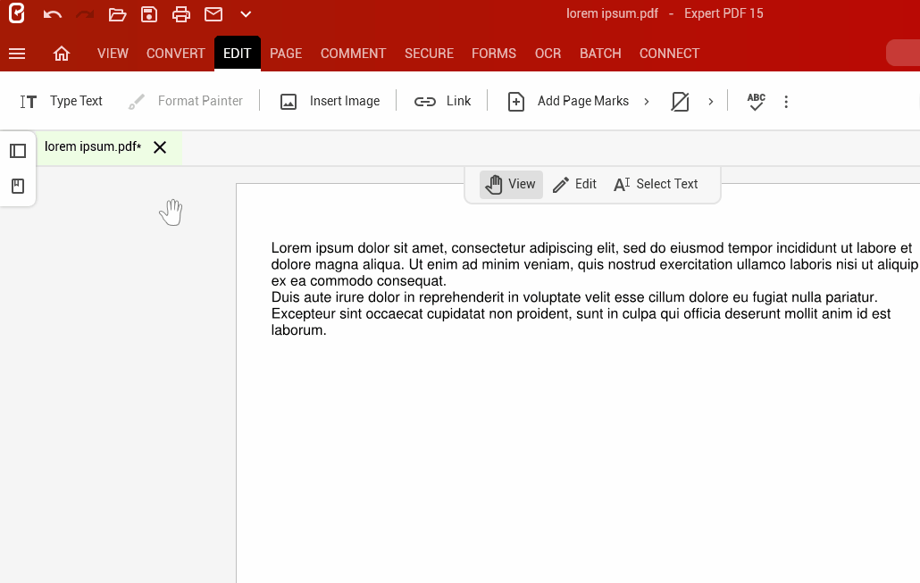Activate Select Text mode

656,184
